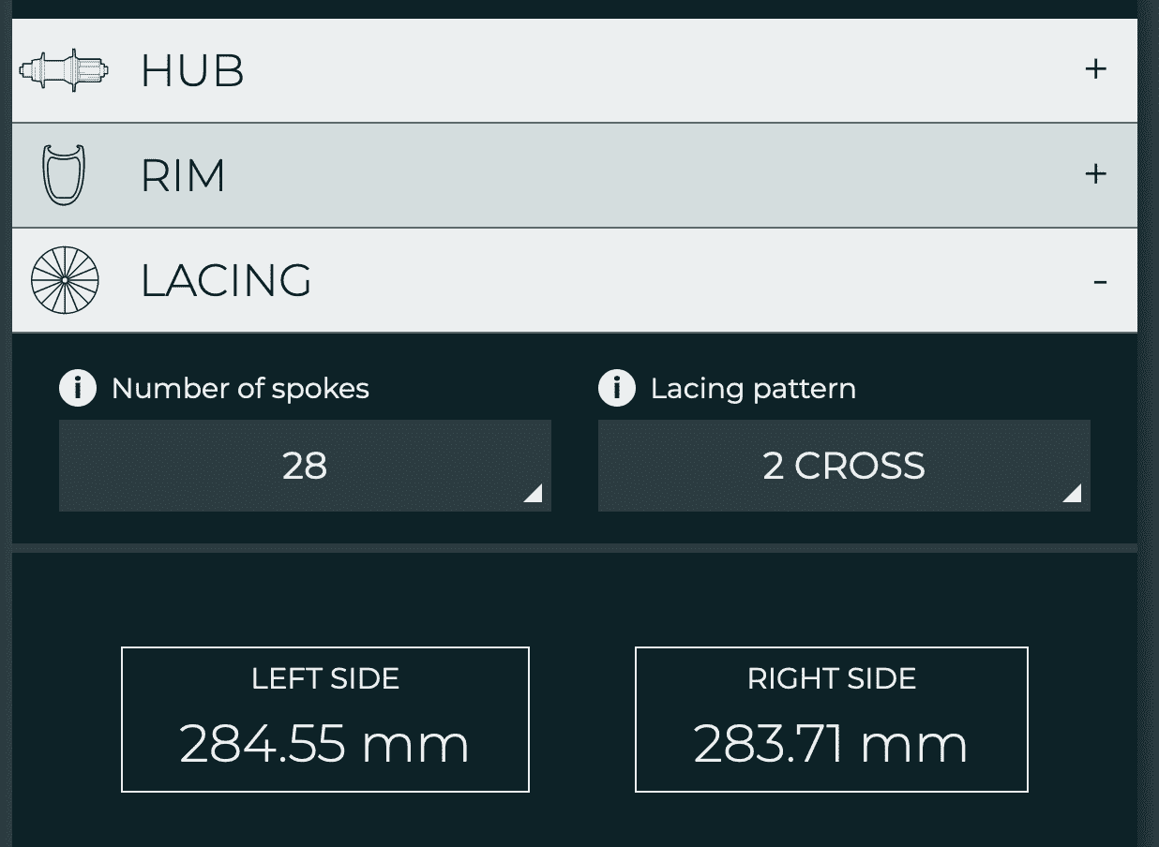Screen dimensions: 1159x847
Task: Click the LACING section title
Action: [226, 281]
